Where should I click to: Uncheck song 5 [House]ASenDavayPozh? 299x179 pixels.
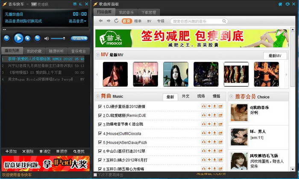click(100, 142)
